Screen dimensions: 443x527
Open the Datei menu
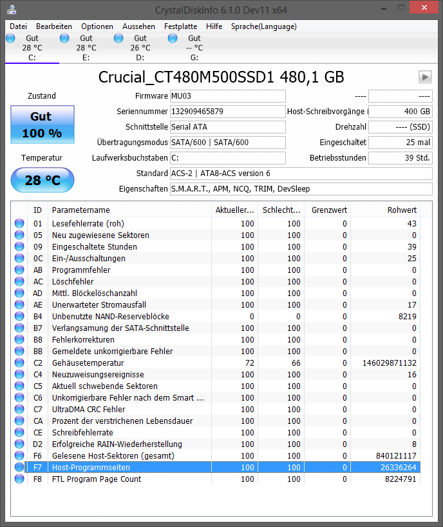click(x=18, y=26)
